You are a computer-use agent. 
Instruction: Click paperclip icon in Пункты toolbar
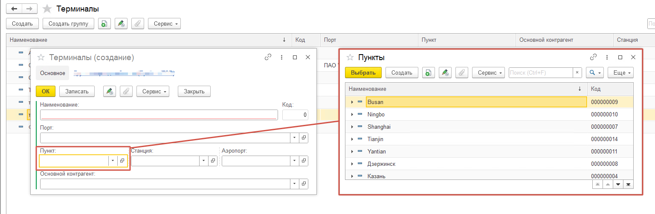coord(461,73)
